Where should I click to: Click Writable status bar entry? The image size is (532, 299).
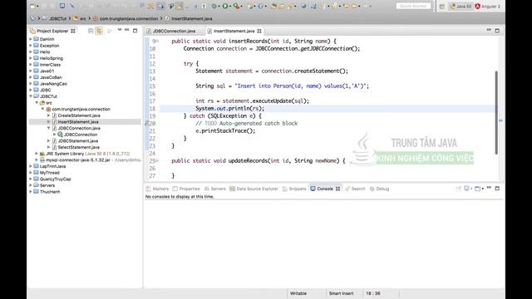pyautogui.click(x=298, y=293)
